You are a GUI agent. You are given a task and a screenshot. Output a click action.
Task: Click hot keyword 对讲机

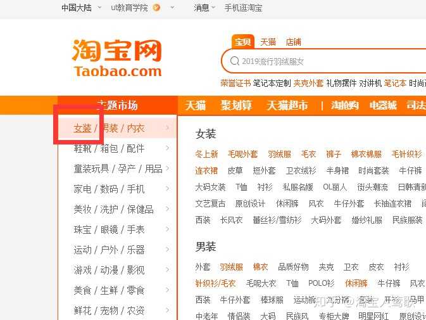pyautogui.click(x=370, y=83)
